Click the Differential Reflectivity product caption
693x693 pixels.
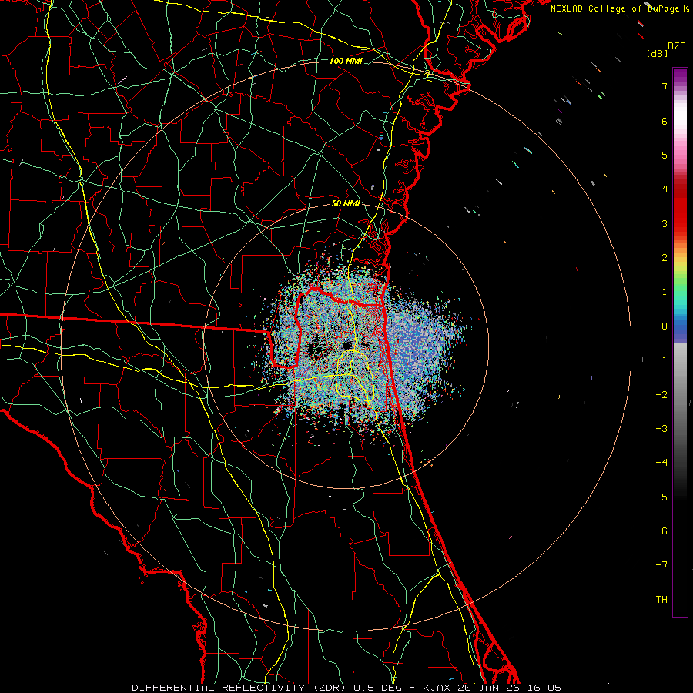tap(346, 688)
